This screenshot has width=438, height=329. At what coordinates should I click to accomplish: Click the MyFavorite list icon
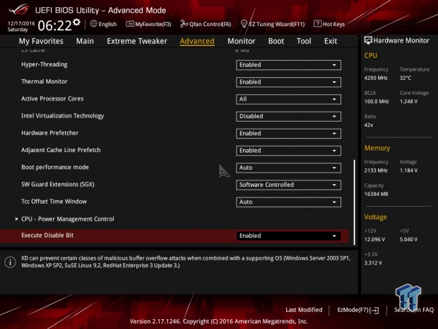129,24
